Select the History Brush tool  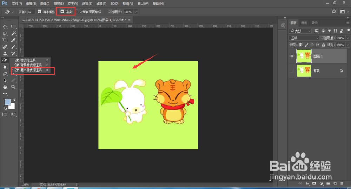pos(13,53)
